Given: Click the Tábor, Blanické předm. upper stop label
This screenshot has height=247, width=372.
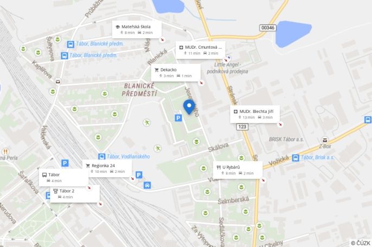Looking at the screenshot, I should pos(100,44).
